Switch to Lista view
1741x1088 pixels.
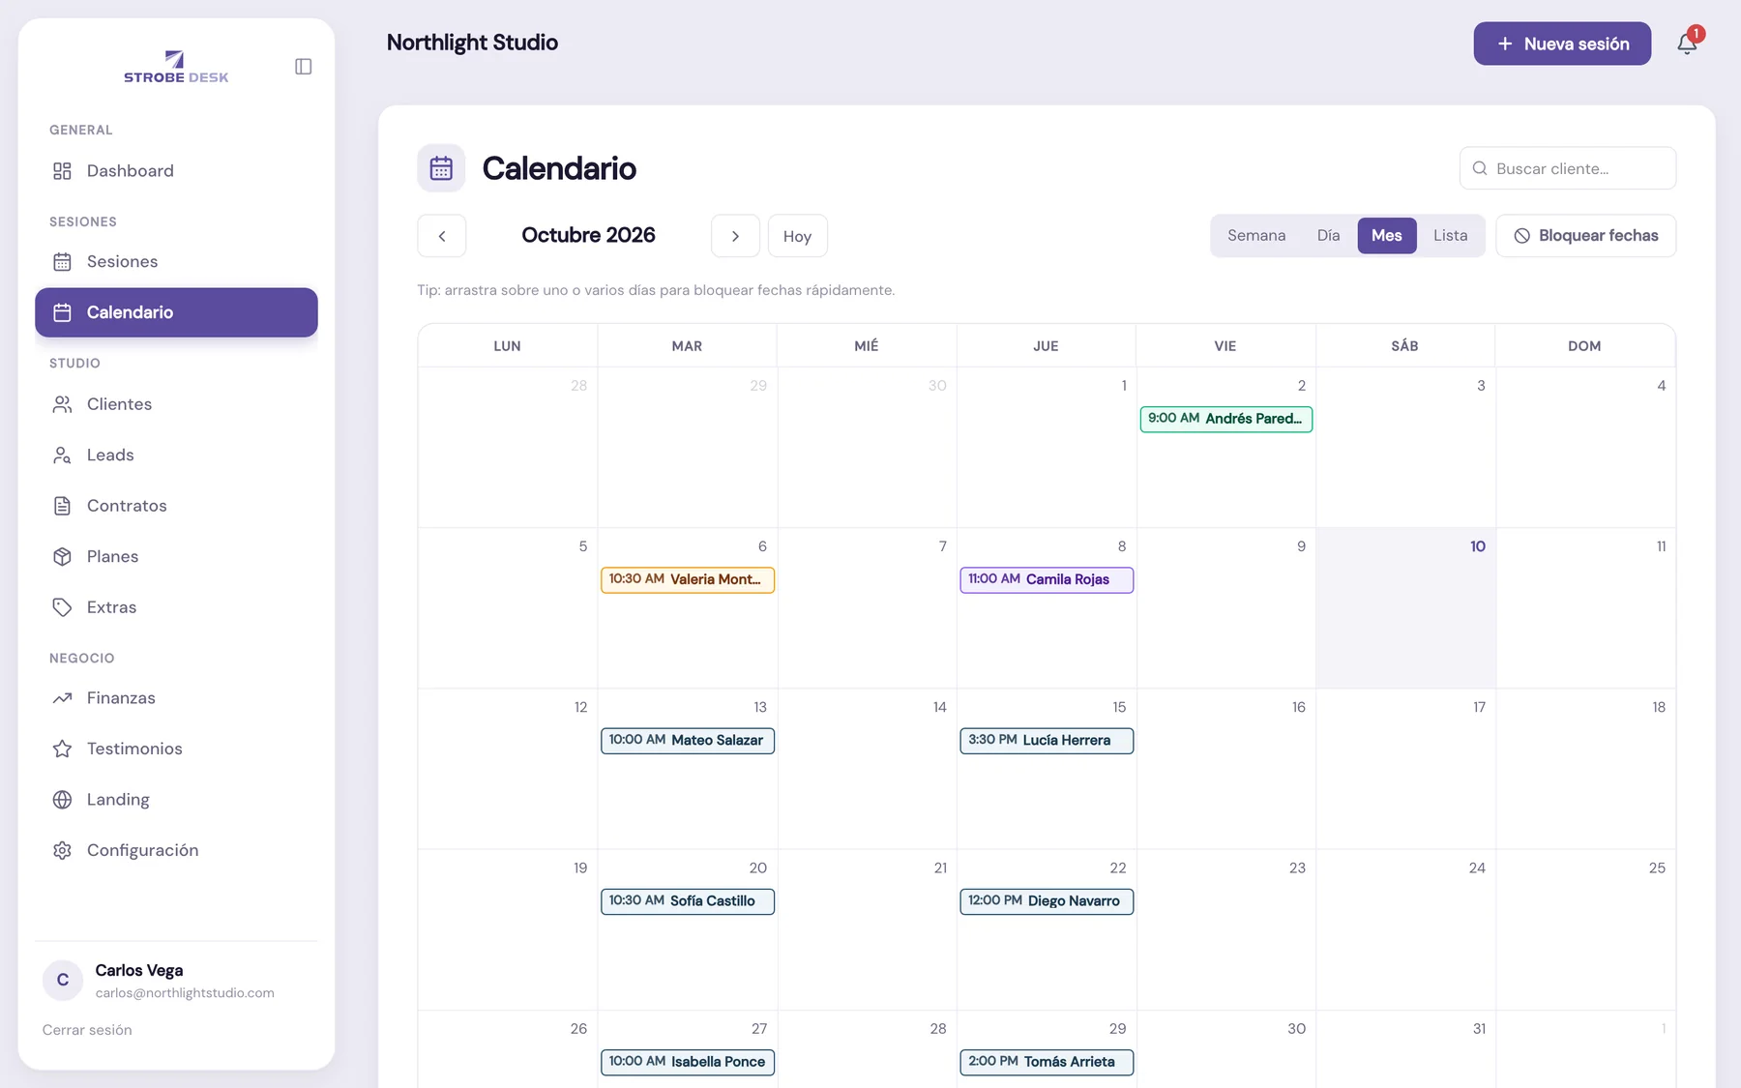[1450, 236]
